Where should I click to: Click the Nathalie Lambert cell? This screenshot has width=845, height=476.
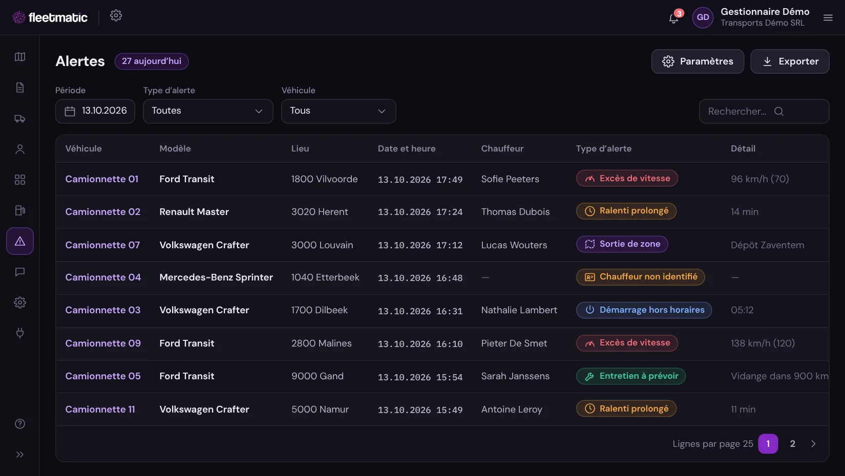pyautogui.click(x=519, y=310)
